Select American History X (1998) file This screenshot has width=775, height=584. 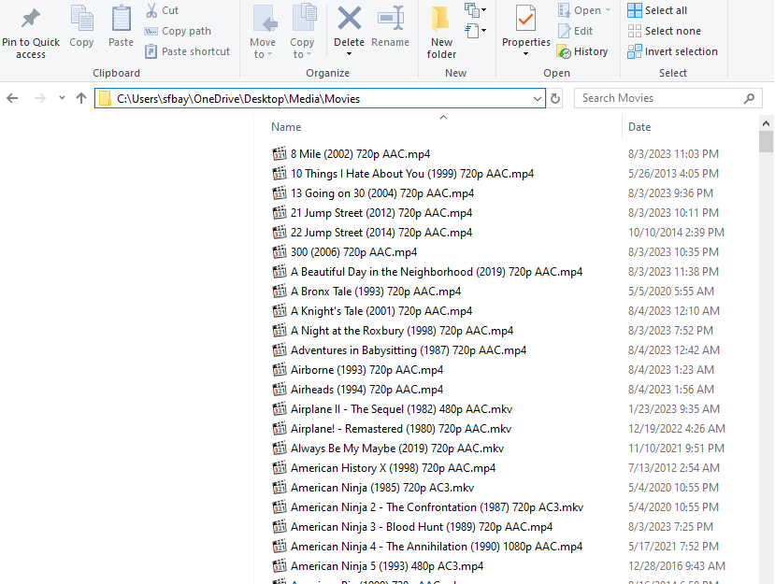pyautogui.click(x=393, y=468)
